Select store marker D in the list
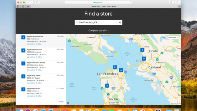197x111 pixels. click(23, 76)
